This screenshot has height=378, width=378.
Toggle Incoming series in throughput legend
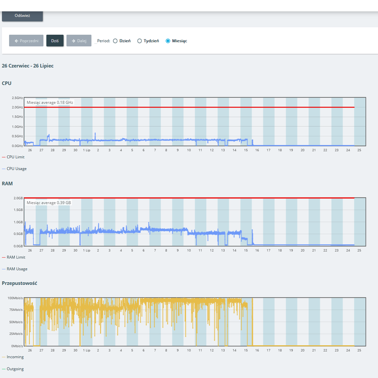(14, 357)
